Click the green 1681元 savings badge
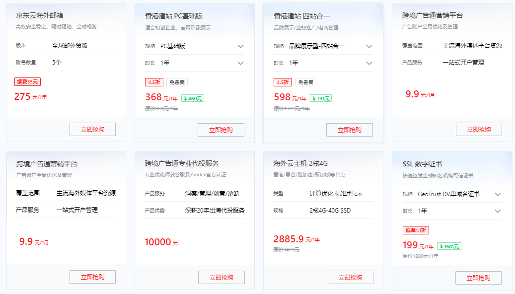Screen dimensions: 515x294 [x=449, y=246]
